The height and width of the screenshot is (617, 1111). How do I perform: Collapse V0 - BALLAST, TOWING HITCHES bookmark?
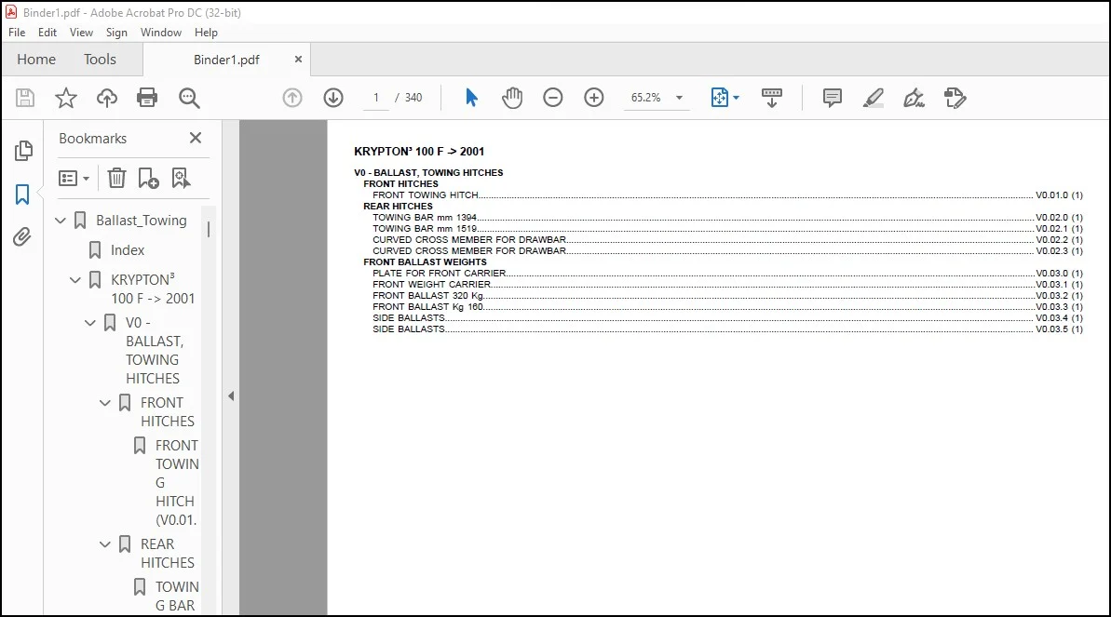90,323
